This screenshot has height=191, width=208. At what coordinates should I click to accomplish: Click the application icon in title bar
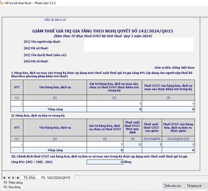tap(1, 3)
